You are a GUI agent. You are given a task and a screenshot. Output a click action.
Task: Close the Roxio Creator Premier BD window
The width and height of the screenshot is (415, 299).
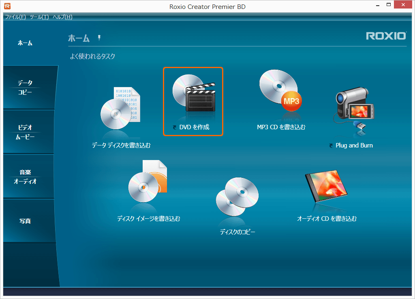pos(403,5)
